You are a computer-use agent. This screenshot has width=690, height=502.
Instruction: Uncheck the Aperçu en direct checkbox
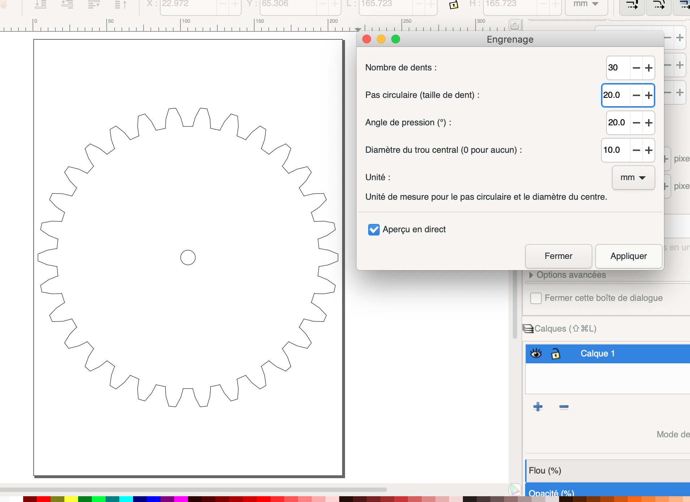click(x=374, y=230)
